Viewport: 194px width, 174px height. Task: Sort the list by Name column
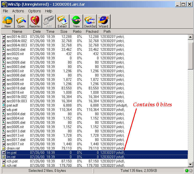click(x=17, y=31)
